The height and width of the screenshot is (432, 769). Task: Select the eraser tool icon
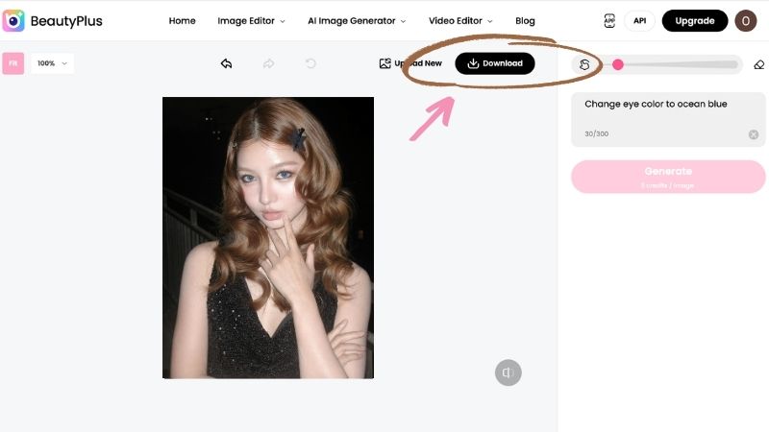(x=758, y=64)
